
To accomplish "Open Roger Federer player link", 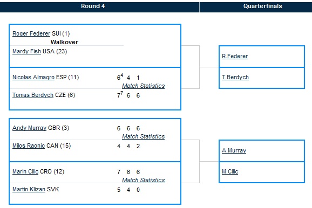I will (31, 33).
